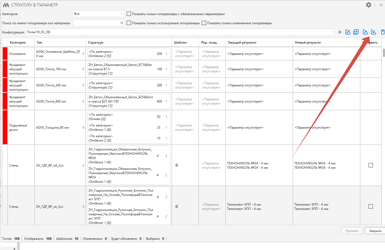Select the Основания category cell
This screenshot has width=385, height=250.
click(x=21, y=54)
